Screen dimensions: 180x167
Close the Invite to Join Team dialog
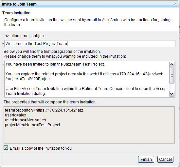(x=175, y=4)
